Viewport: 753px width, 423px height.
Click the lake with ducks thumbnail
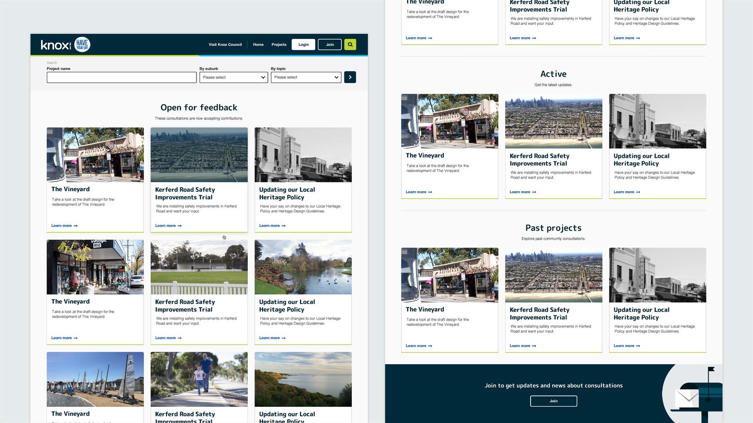pyautogui.click(x=303, y=267)
